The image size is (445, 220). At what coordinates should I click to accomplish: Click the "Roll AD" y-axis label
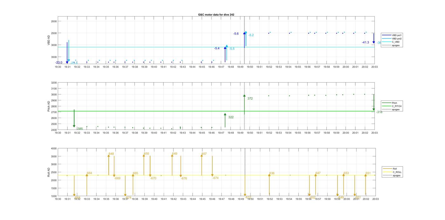[49, 172]
